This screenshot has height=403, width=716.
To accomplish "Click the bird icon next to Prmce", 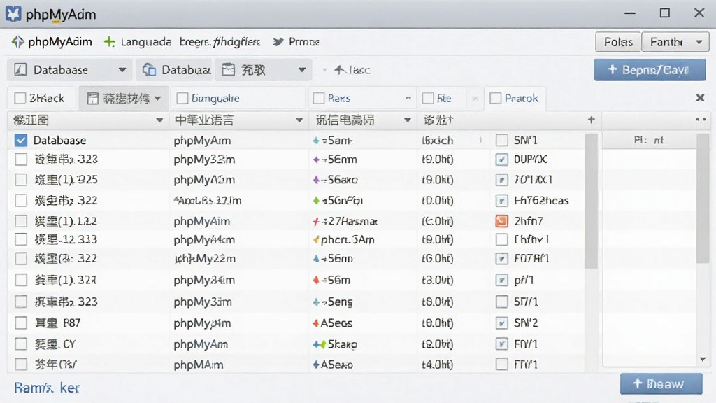I will pyautogui.click(x=278, y=42).
